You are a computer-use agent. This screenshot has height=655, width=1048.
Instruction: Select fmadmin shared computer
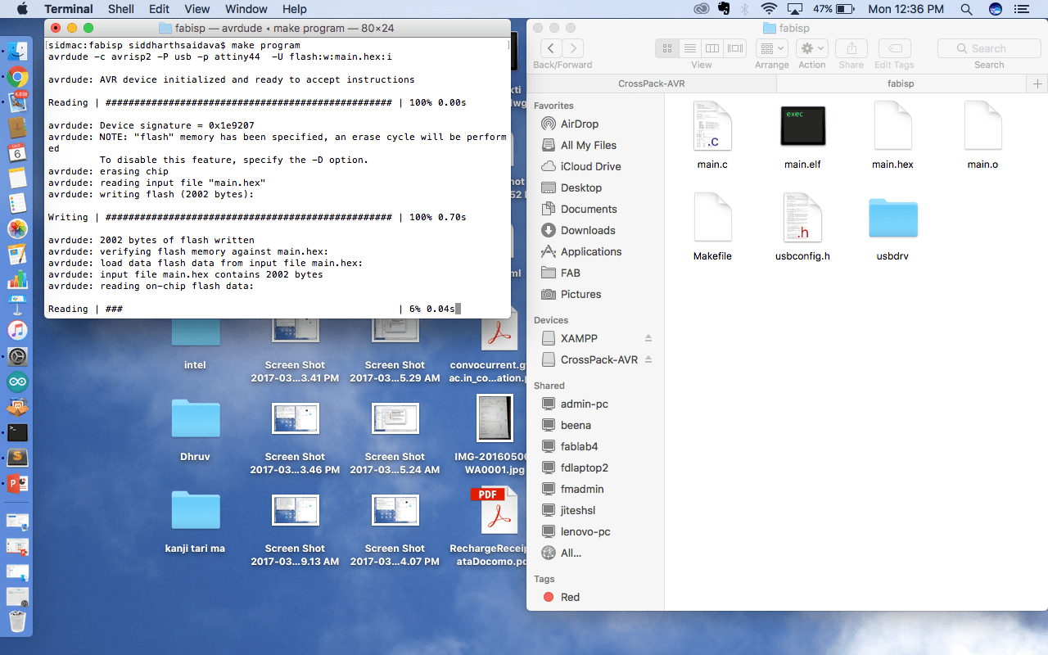point(581,489)
